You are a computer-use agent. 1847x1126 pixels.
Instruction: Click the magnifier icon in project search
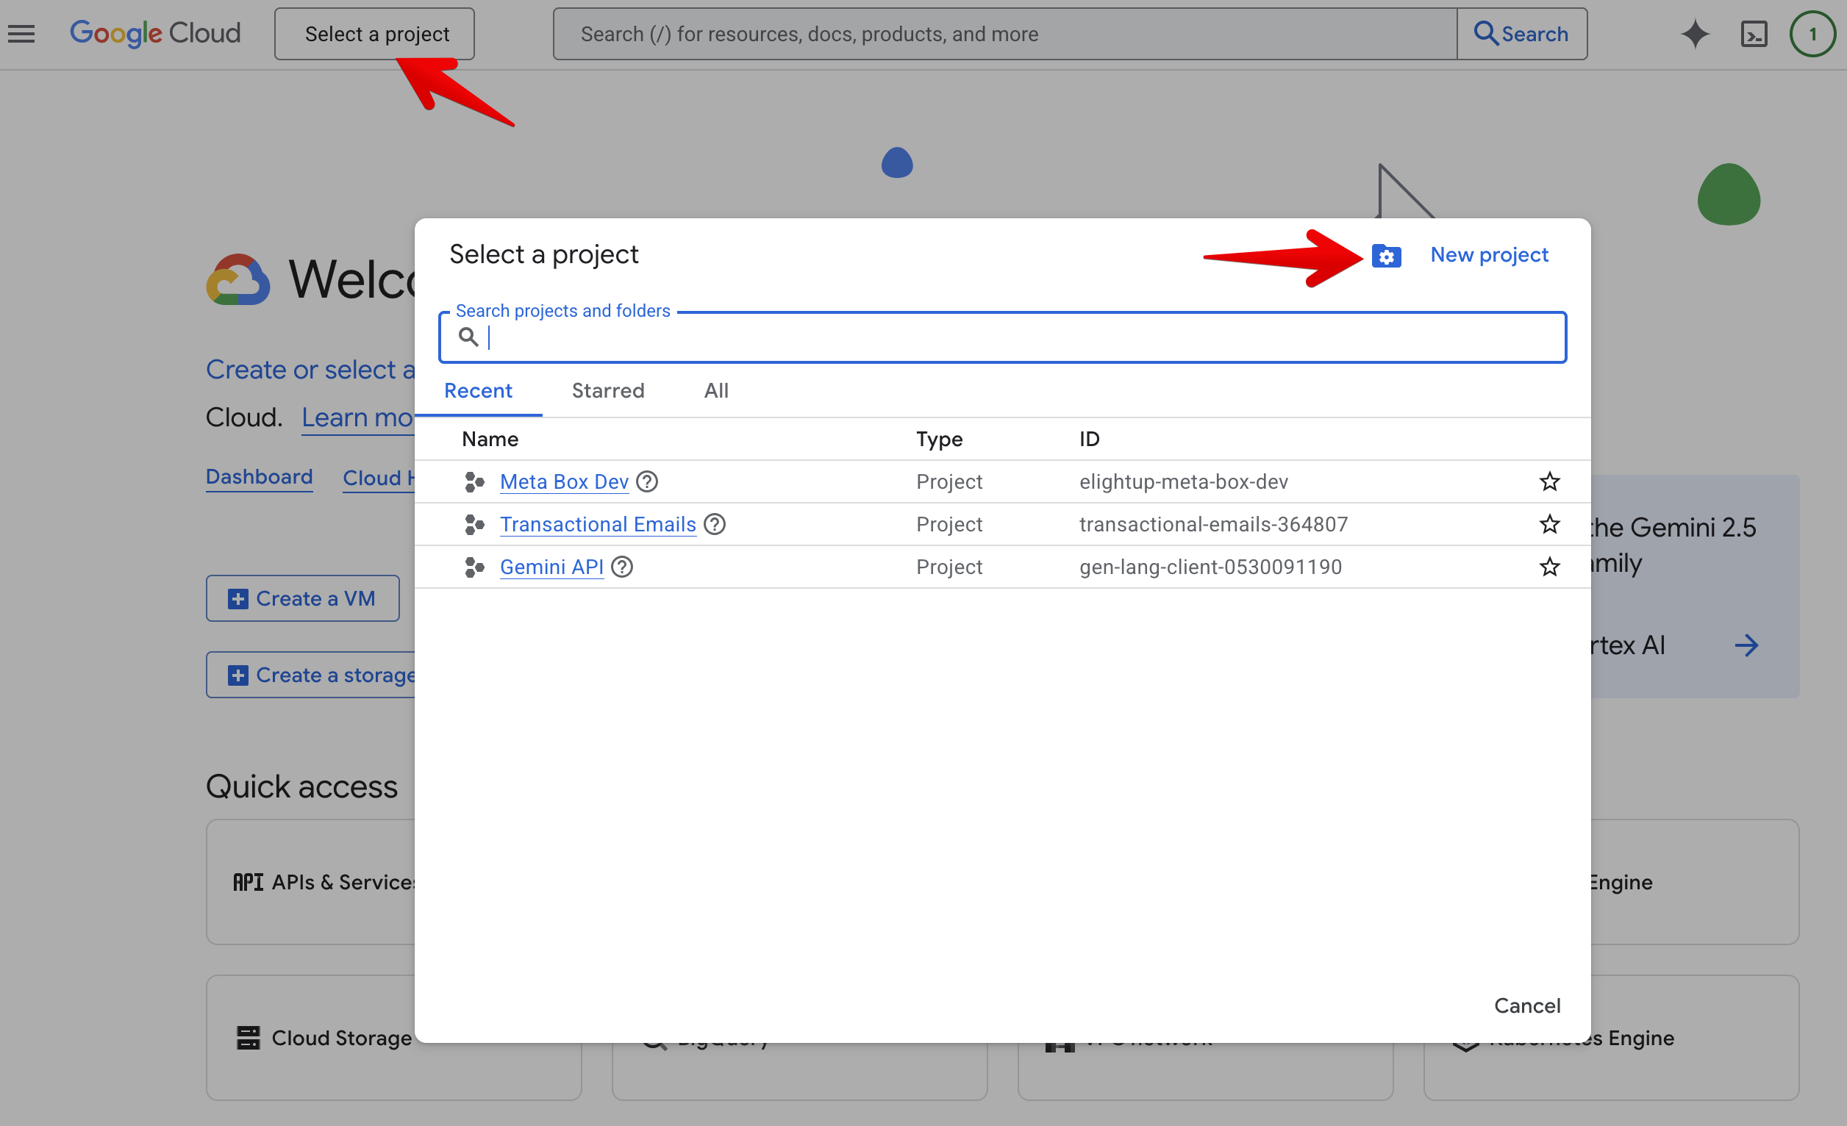pos(468,337)
